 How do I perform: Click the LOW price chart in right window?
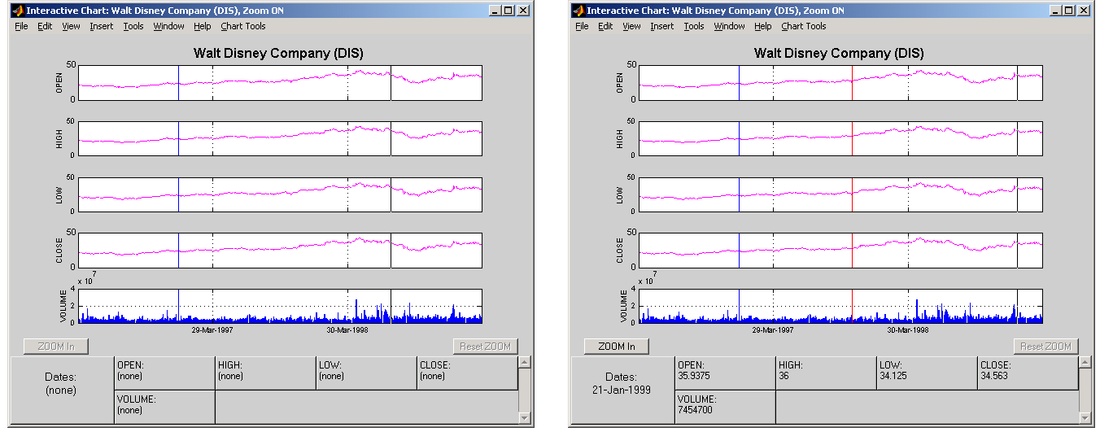(x=840, y=194)
